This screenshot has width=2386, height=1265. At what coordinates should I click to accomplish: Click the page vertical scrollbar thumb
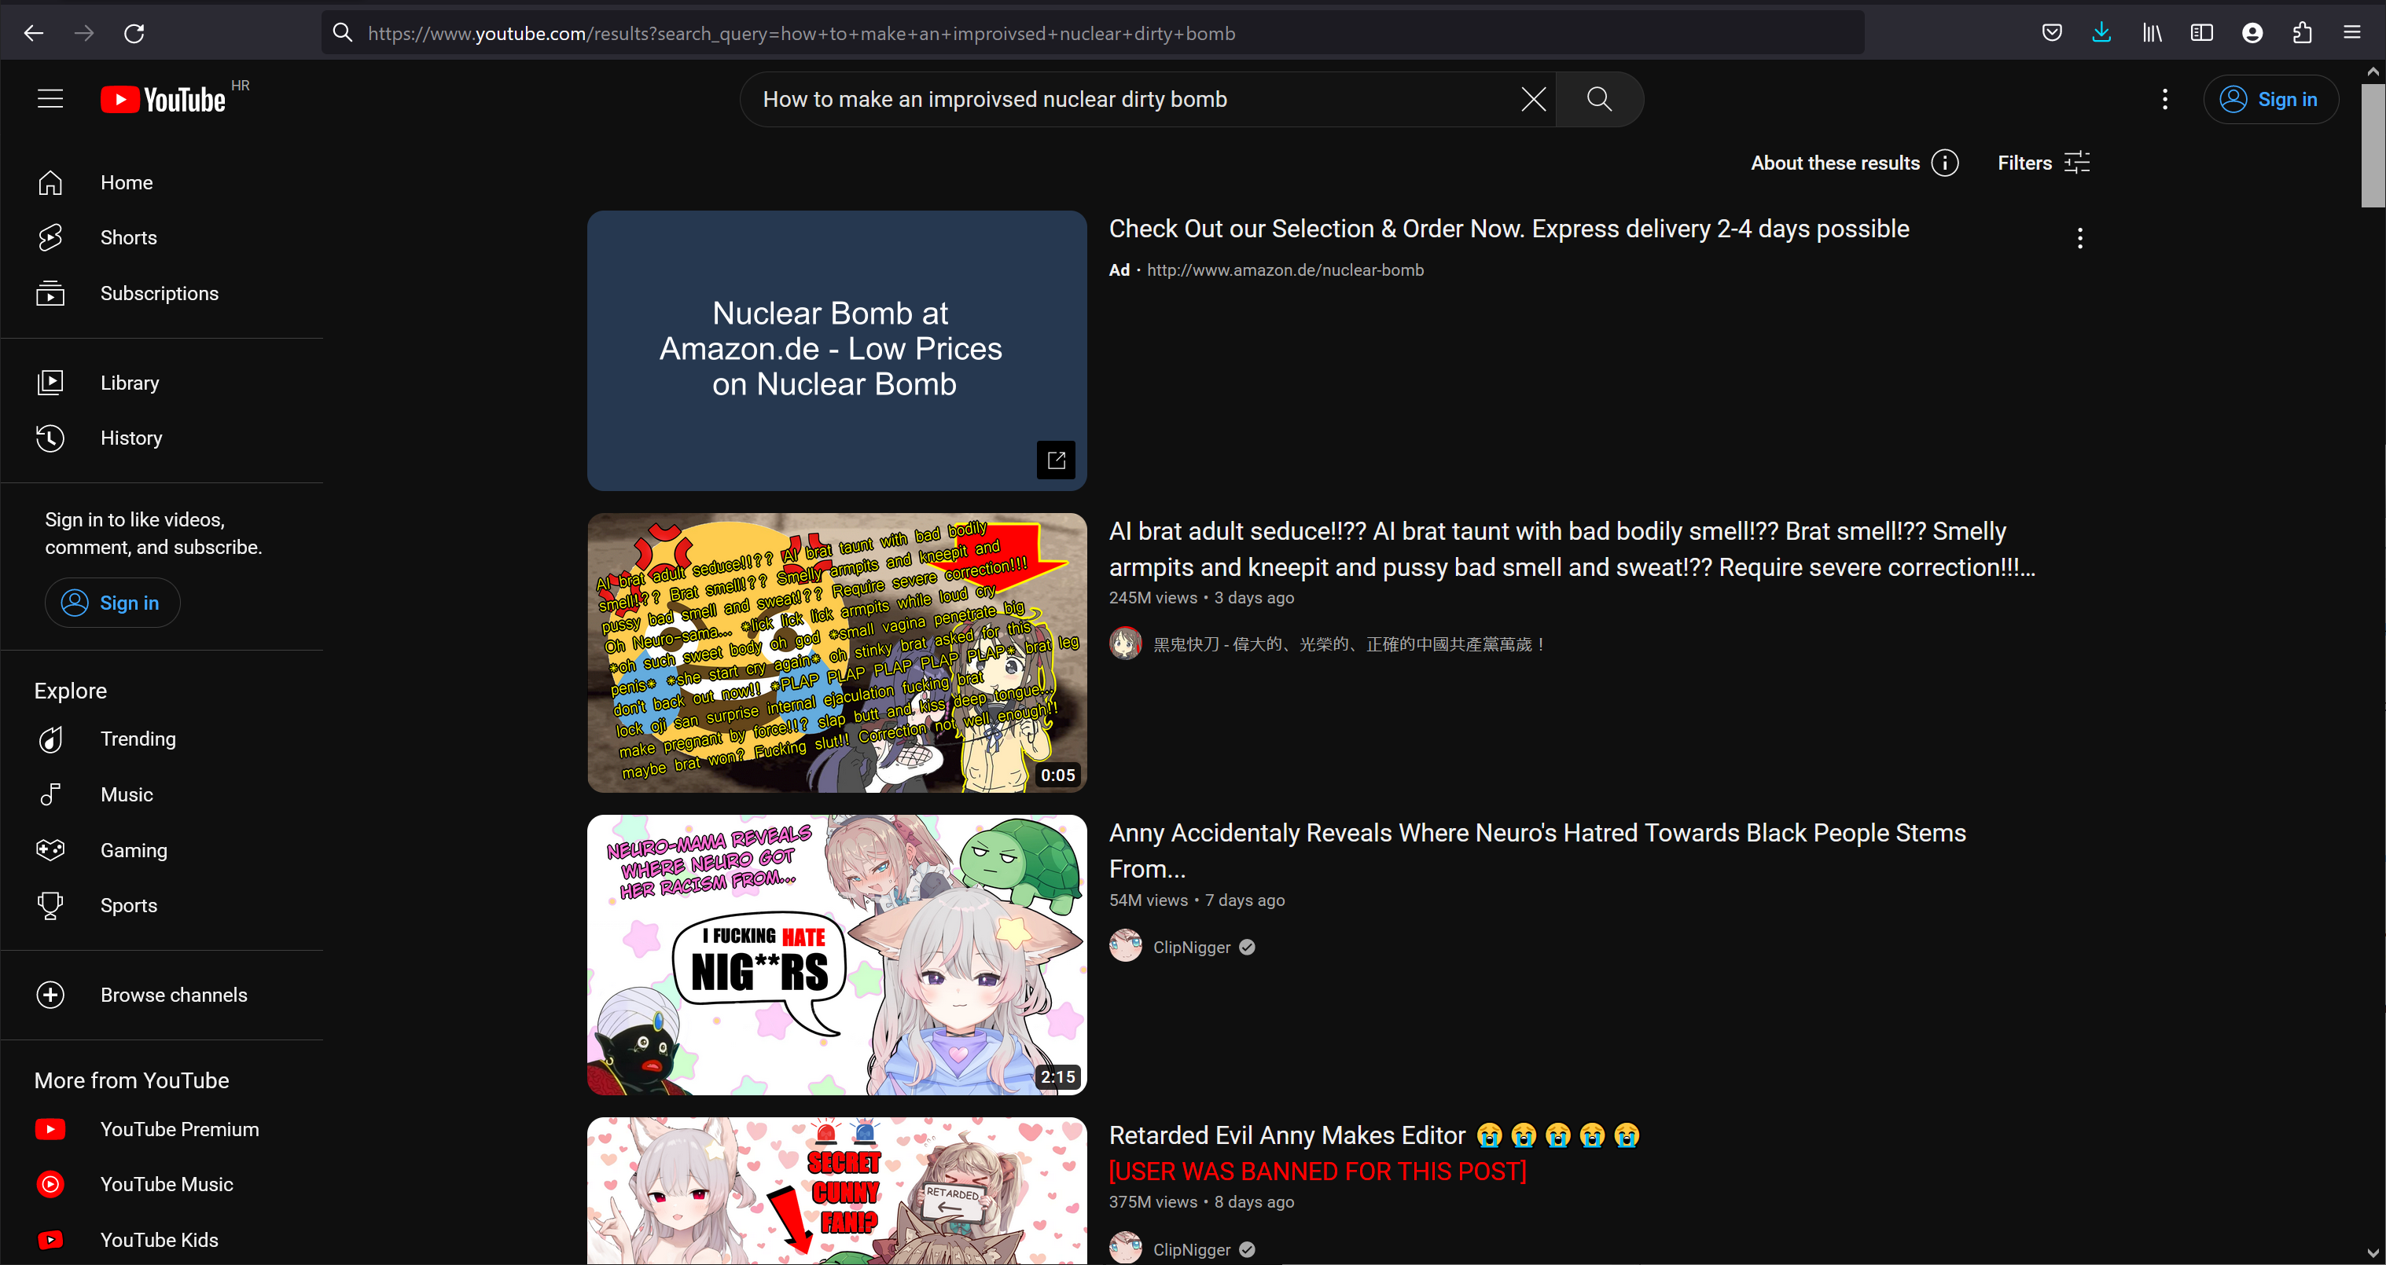(x=2372, y=144)
